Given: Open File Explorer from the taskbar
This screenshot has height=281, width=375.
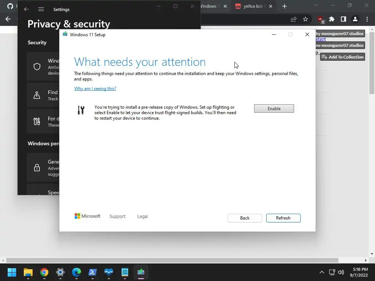Looking at the screenshot, I should [28, 272].
